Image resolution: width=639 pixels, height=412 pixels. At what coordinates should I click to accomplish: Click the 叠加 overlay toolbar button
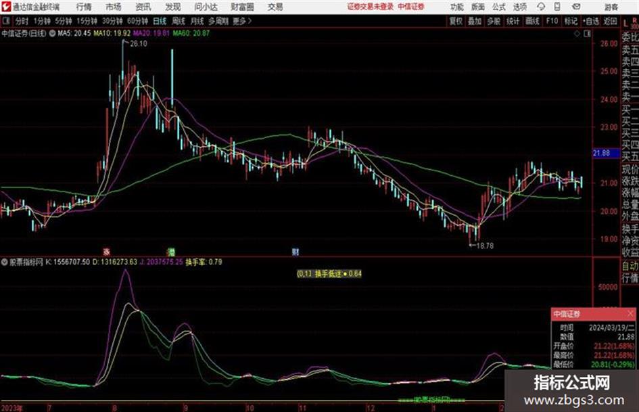(x=475, y=21)
